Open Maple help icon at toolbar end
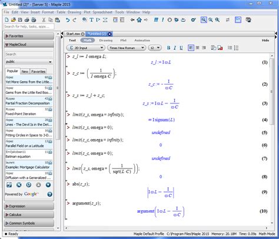Viewport: 279px width, 239px height. [x=248, y=20]
